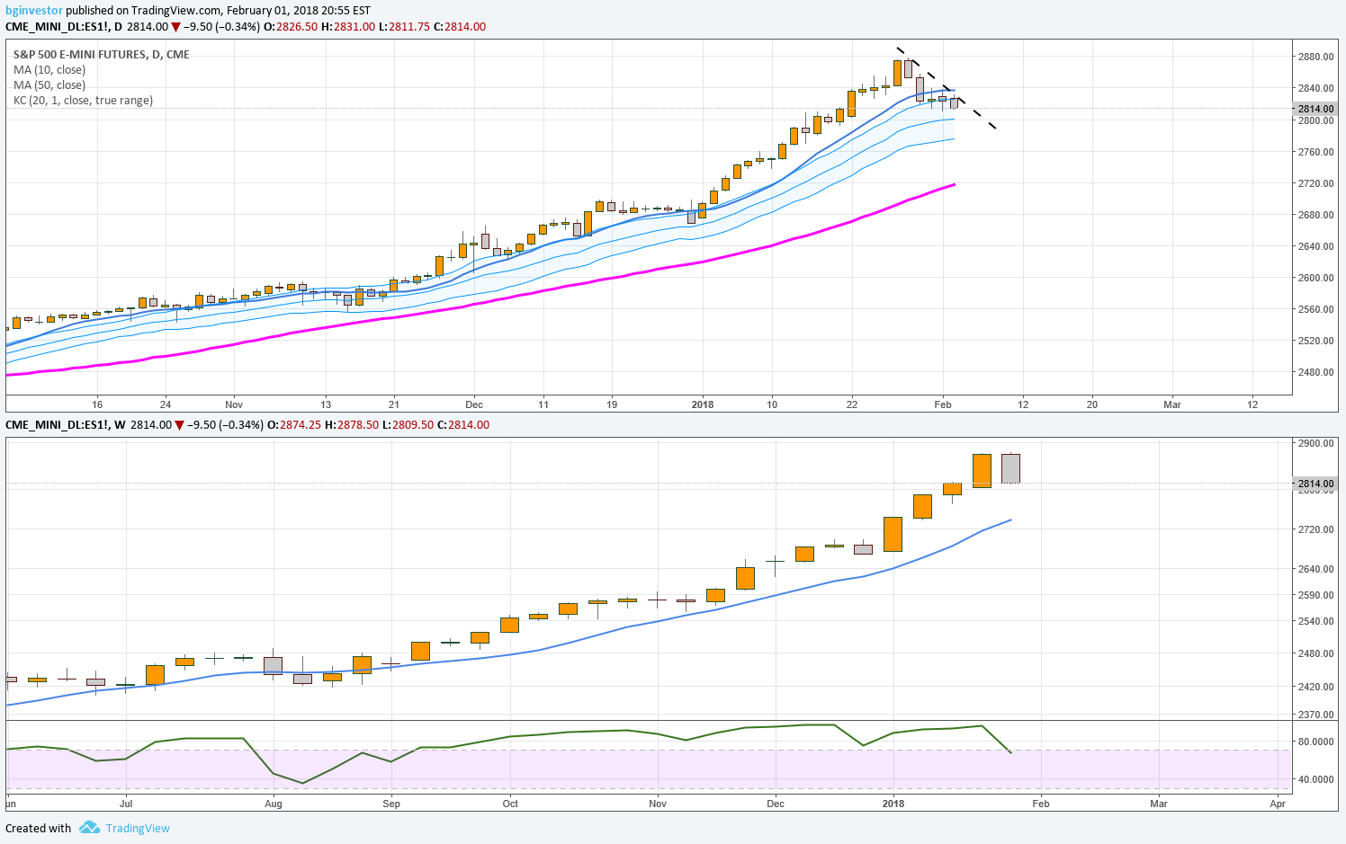Viewport: 1346px width, 844px height.
Task: Click the 2814.00 daily price label
Action: click(1315, 109)
